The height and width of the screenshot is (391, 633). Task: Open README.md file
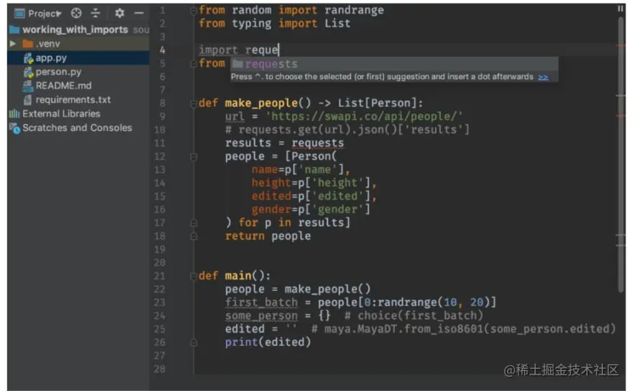[63, 86]
